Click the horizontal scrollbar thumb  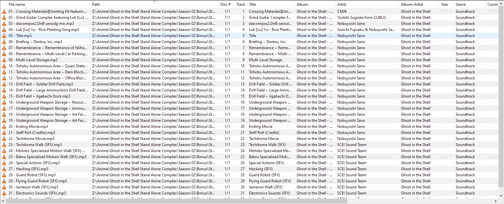[176, 201]
